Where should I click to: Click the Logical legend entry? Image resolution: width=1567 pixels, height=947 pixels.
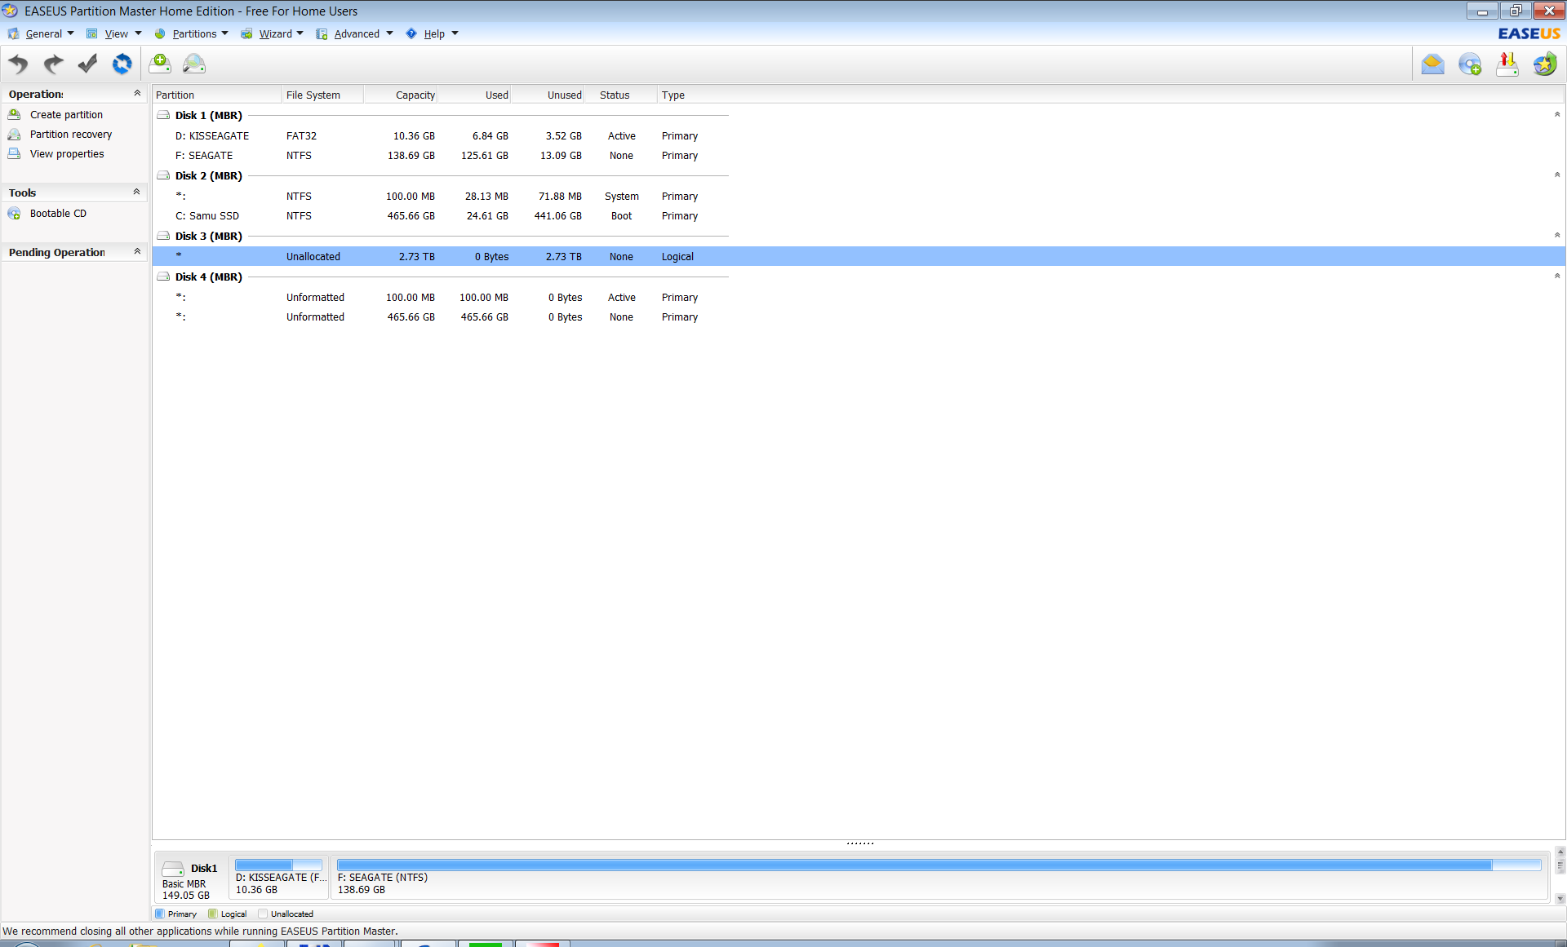click(228, 914)
